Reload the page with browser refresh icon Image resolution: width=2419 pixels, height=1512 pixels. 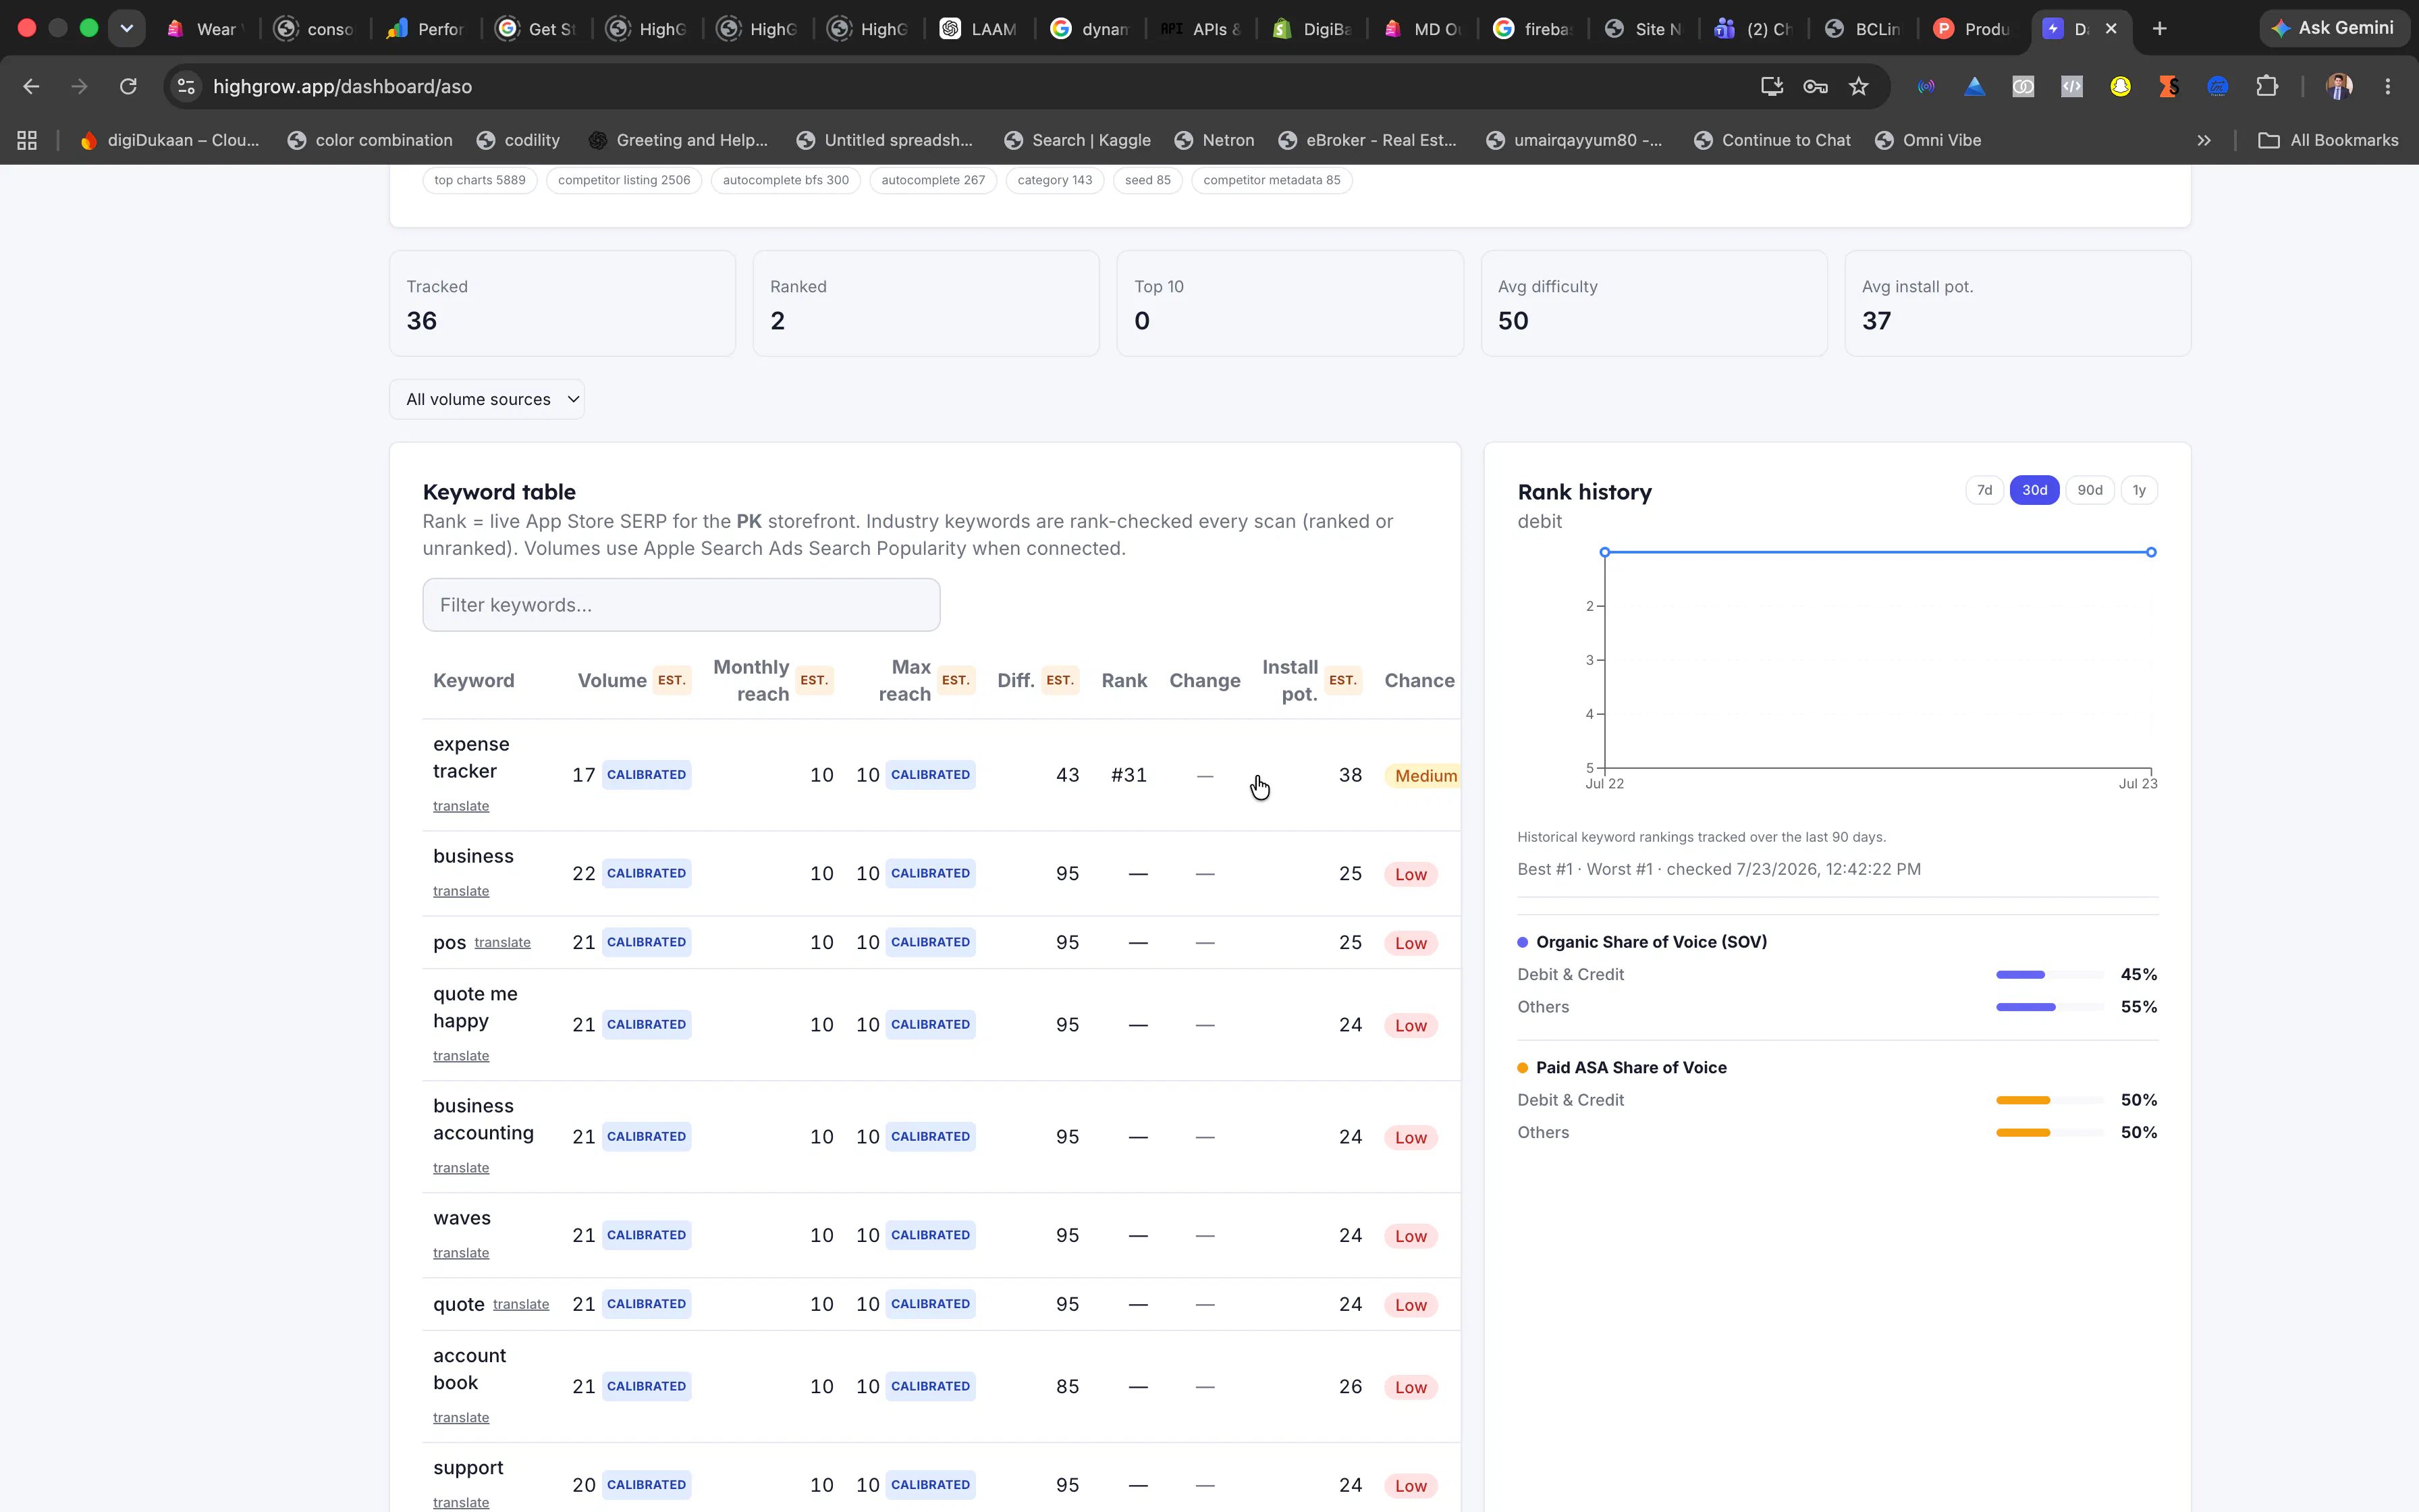(128, 87)
